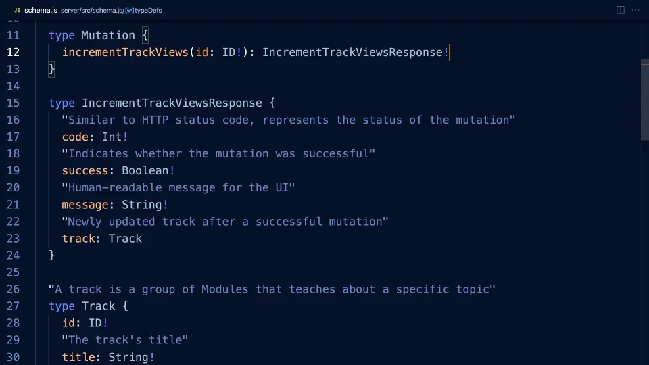This screenshot has width=649, height=365.
Task: Expand the typeDefs breadcrumb item
Action: (147, 11)
